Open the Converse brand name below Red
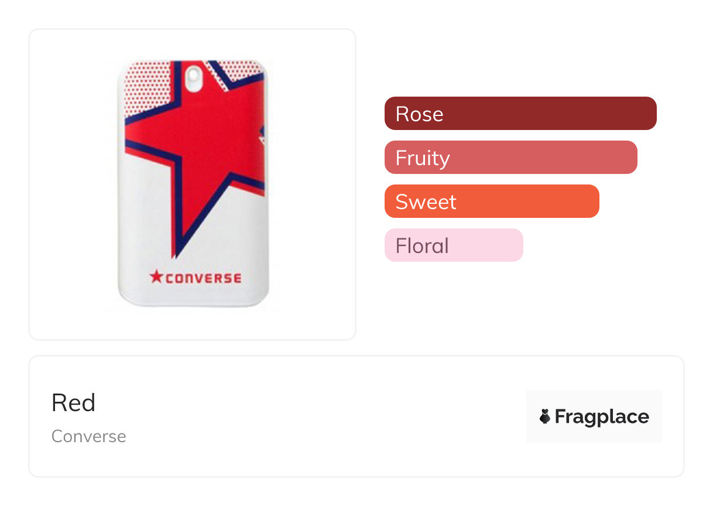 (x=89, y=436)
